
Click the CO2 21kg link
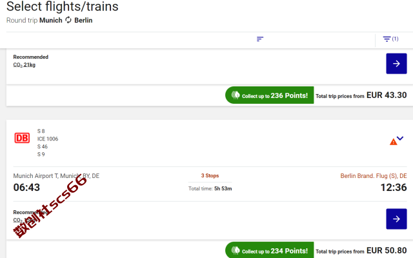[25, 64]
